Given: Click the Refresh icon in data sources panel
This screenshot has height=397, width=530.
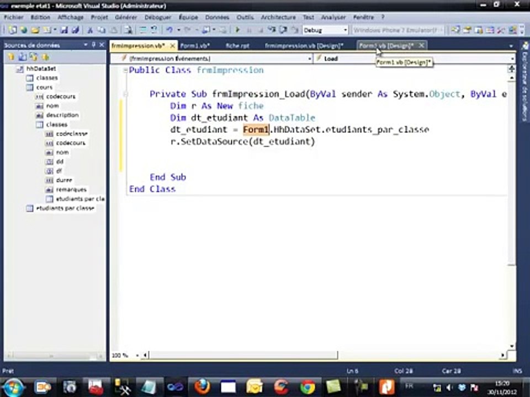Looking at the screenshot, I should pyautogui.click(x=45, y=57).
